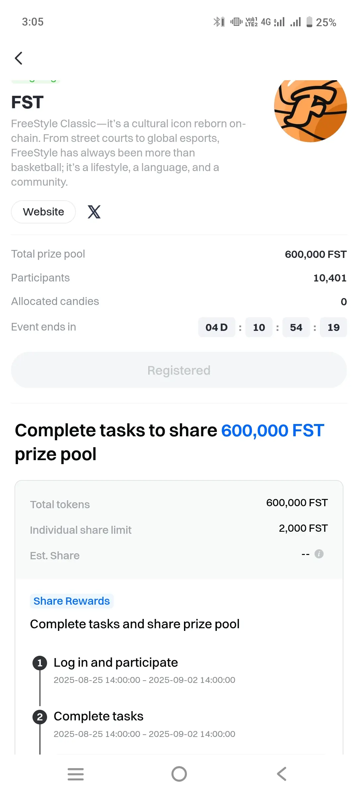Tap Android recent apps menu icon
This screenshot has height=793, width=358.
coord(76,774)
